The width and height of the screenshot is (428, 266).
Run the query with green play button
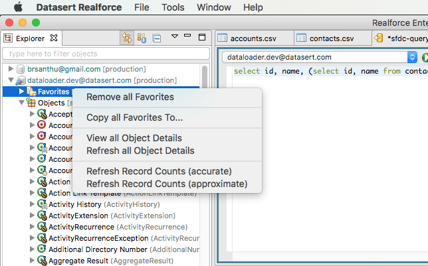425,58
